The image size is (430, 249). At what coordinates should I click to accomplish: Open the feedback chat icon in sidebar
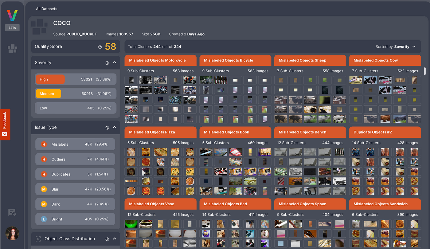(x=12, y=212)
